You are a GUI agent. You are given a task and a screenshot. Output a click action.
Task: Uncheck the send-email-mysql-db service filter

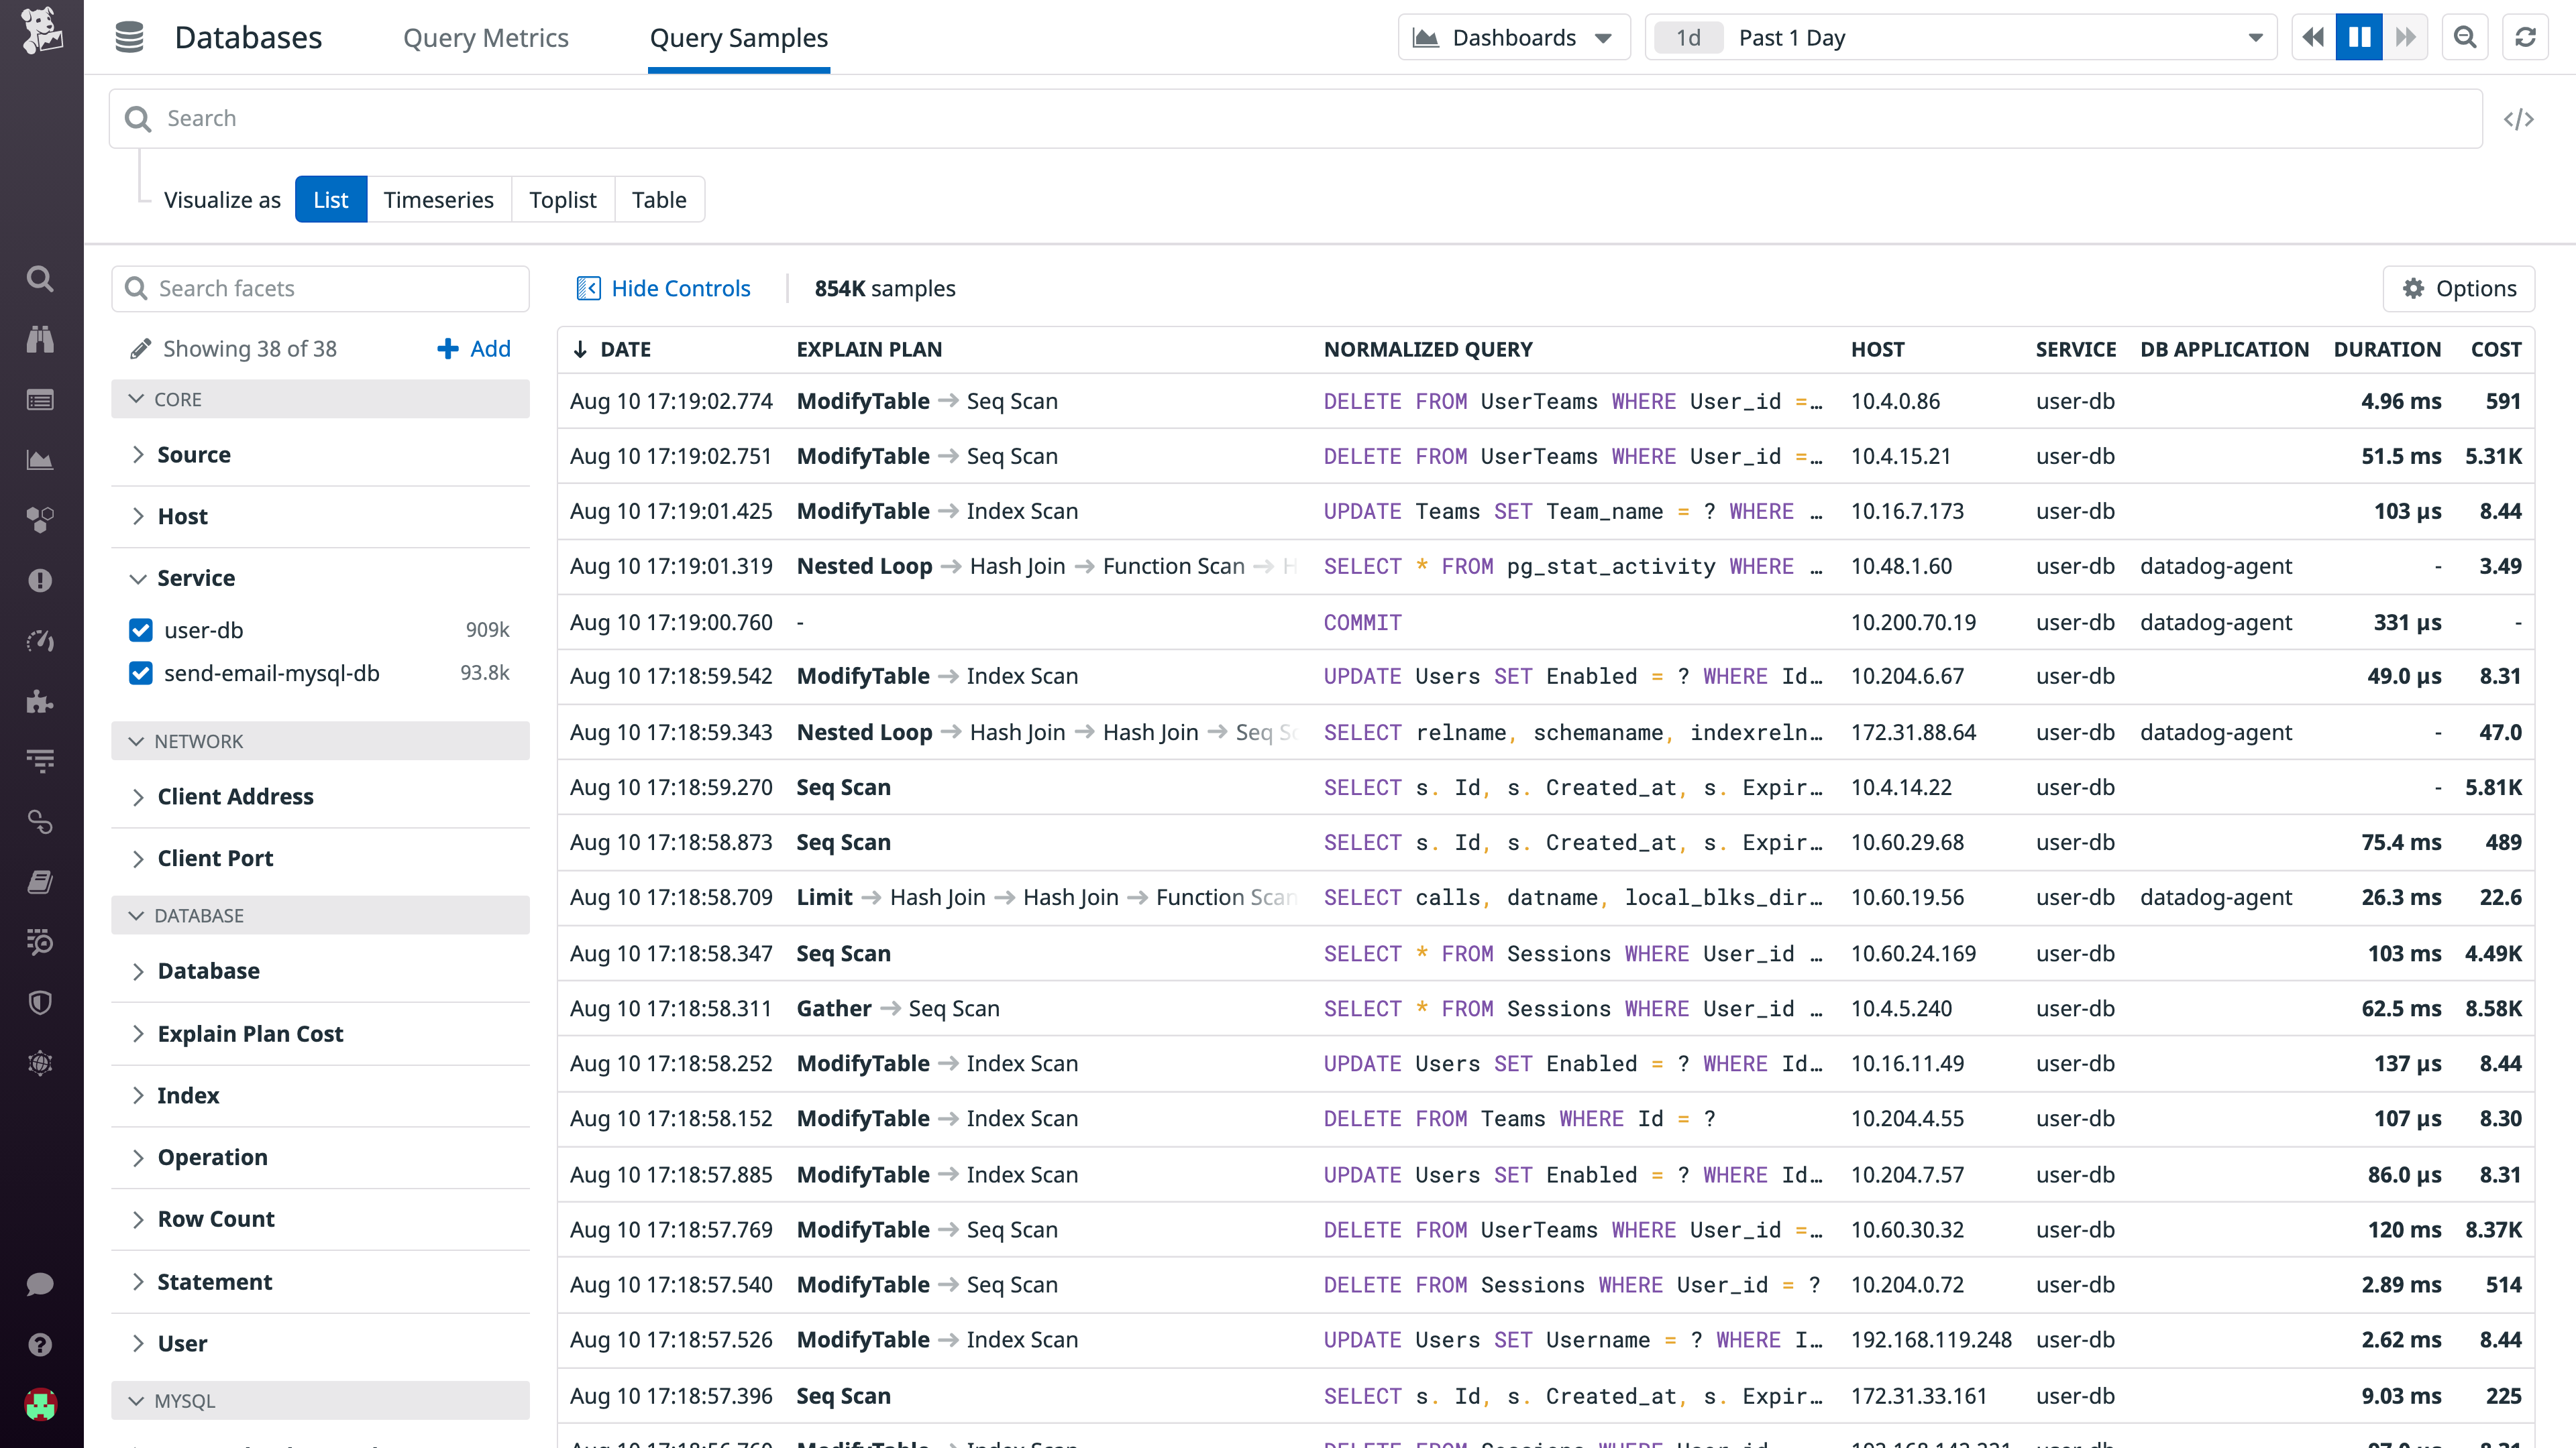140,672
